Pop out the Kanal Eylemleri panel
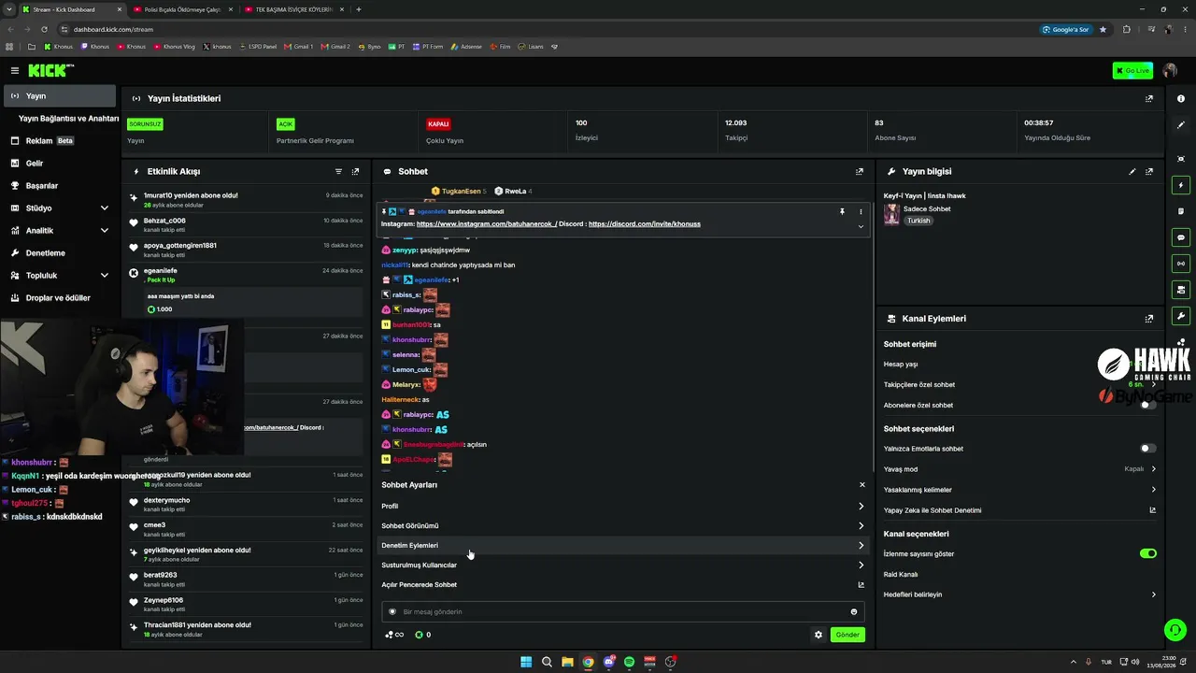The image size is (1196, 673). pyautogui.click(x=1149, y=319)
